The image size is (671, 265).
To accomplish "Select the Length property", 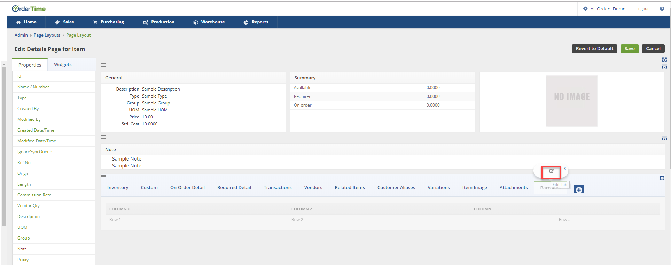I will (x=54, y=184).
